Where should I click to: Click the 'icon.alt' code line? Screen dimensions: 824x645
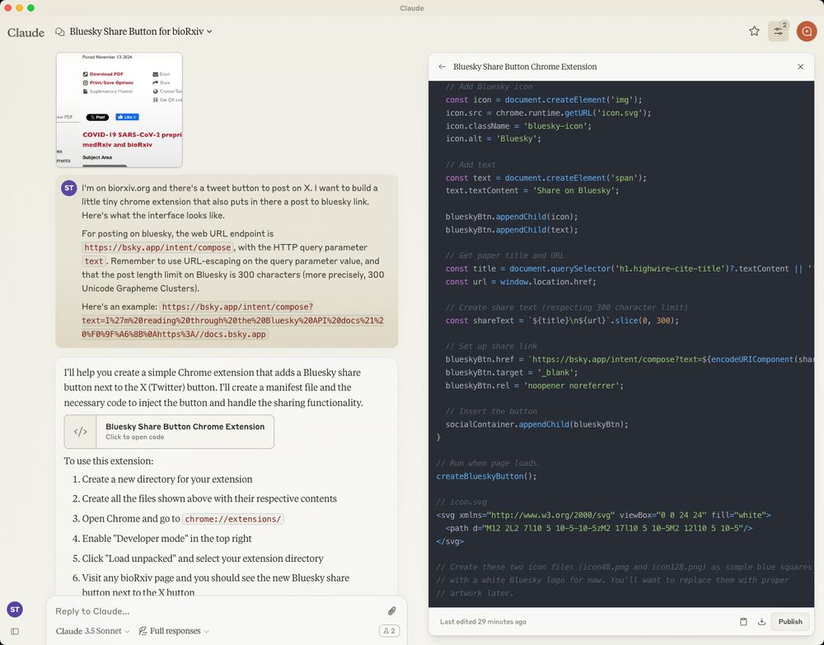[493, 138]
